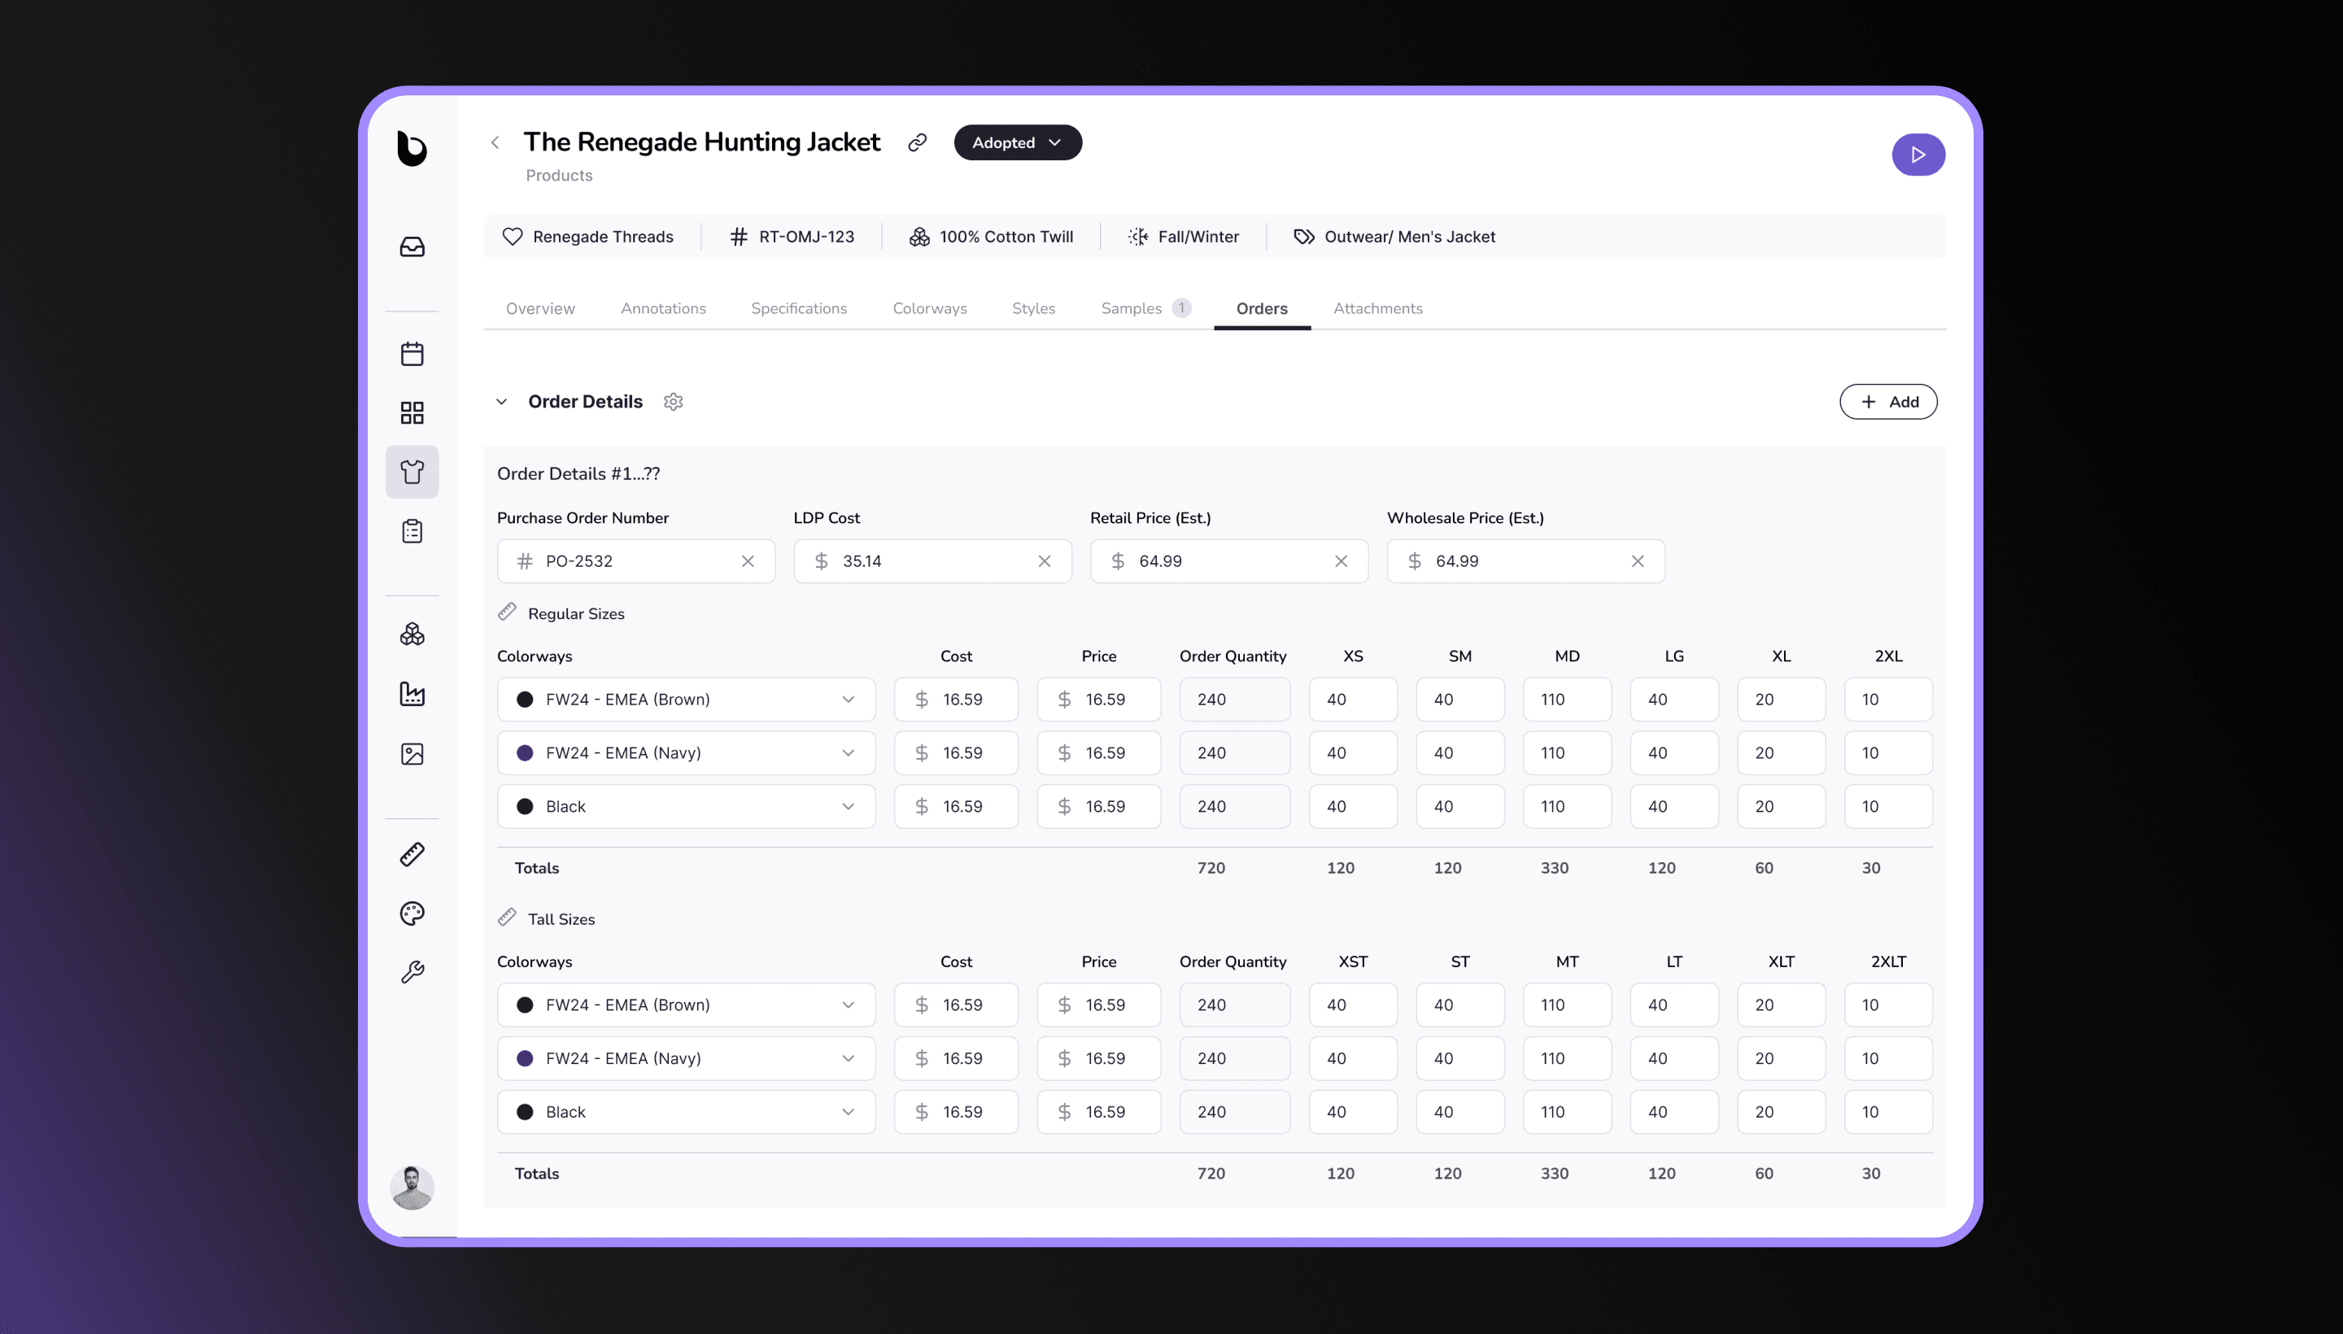This screenshot has height=1334, width=2343.
Task: Clear the LDP Cost field
Action: 1044,560
